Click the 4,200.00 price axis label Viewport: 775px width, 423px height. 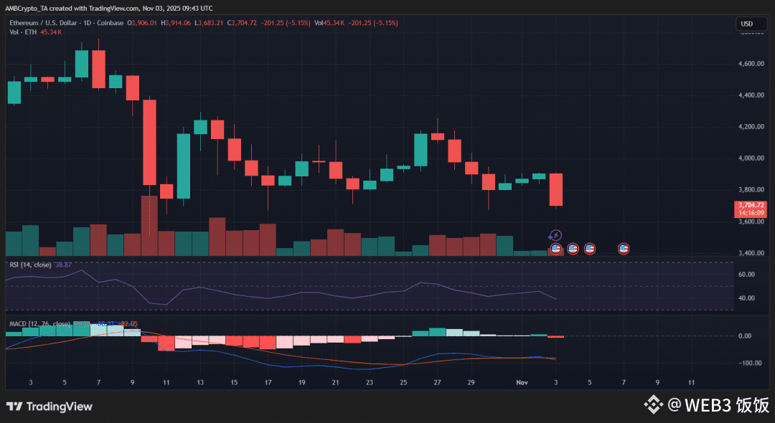click(751, 127)
